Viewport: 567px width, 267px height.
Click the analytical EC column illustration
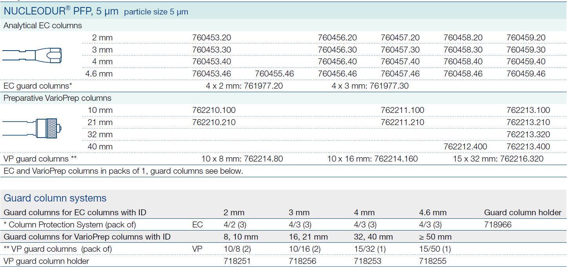pos(32,55)
